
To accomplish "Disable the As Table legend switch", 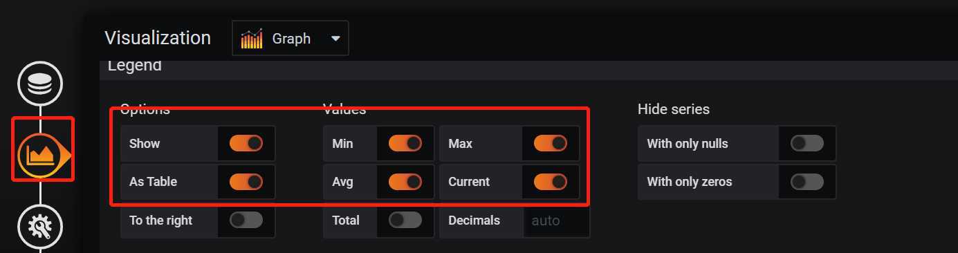I will click(246, 182).
